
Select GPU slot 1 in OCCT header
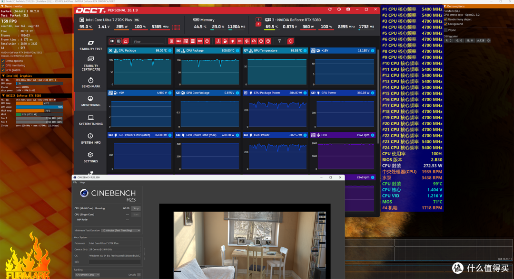click(x=258, y=19)
